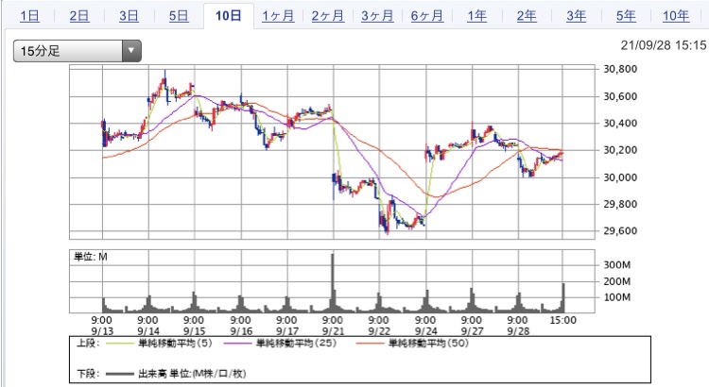Screen dimensions: 709x387
Task: Click the 単純移動平均(50) legend entry
Action: 428,344
